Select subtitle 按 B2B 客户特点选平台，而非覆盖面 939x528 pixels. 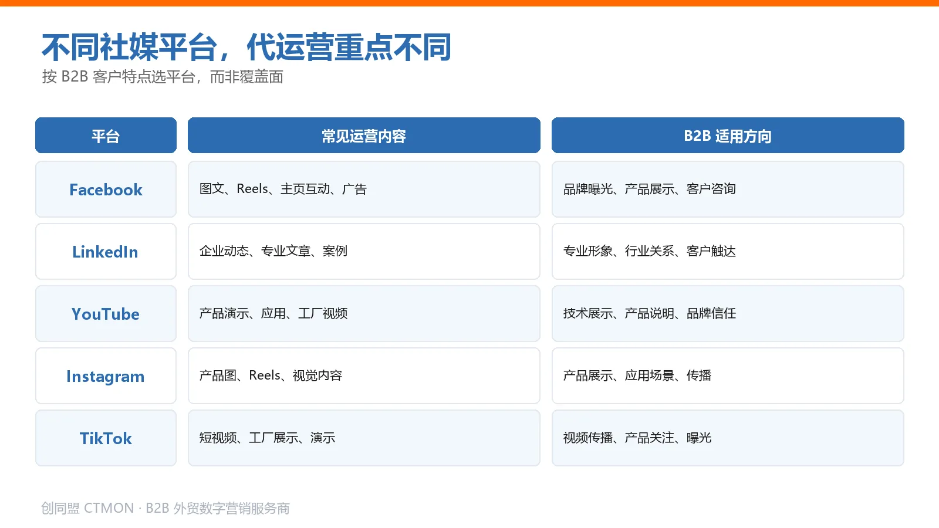[x=163, y=77]
